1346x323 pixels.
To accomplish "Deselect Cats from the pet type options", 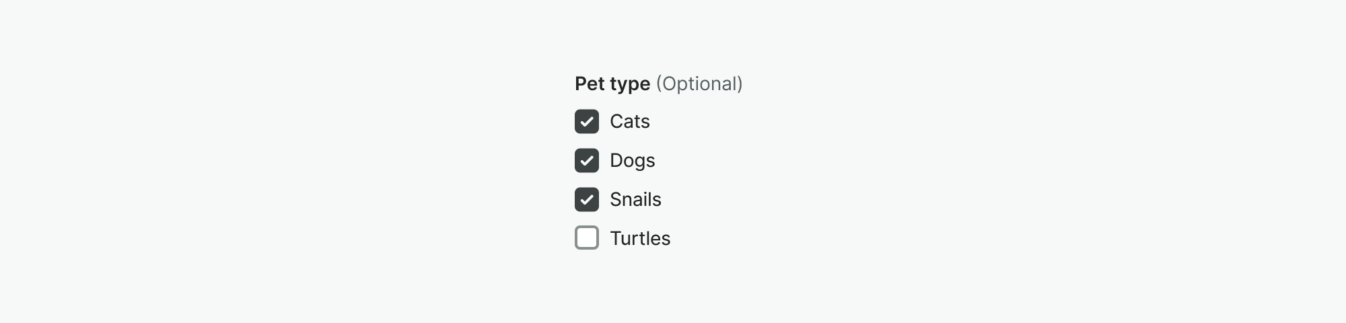I will [x=587, y=122].
